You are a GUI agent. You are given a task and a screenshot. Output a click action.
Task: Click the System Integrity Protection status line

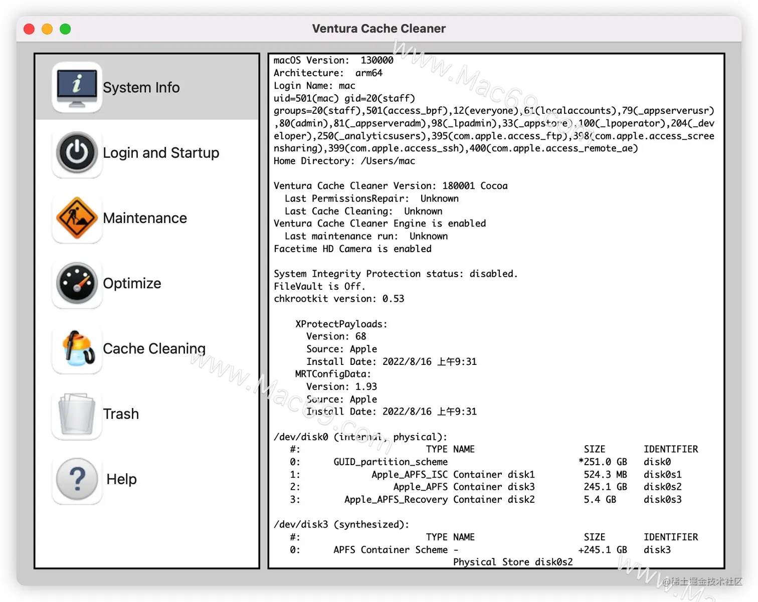[396, 274]
